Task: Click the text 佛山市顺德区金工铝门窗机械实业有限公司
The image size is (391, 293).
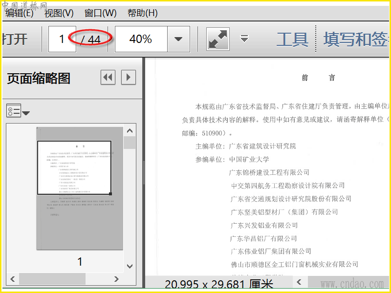Action: (x=295, y=264)
